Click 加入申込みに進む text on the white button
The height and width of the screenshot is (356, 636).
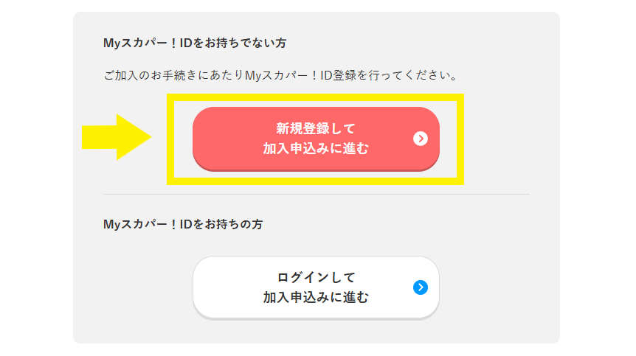[x=316, y=297]
